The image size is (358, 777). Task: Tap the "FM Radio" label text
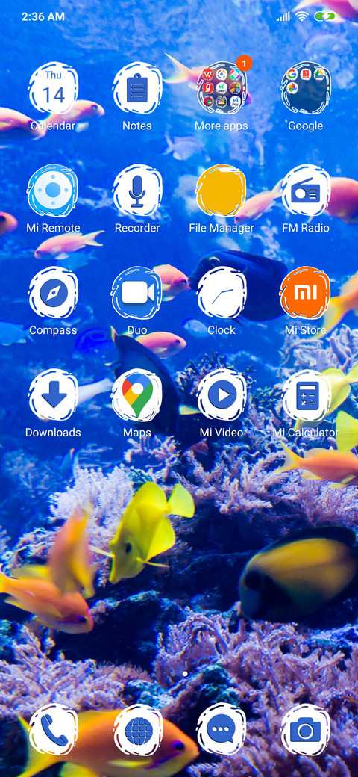305,228
